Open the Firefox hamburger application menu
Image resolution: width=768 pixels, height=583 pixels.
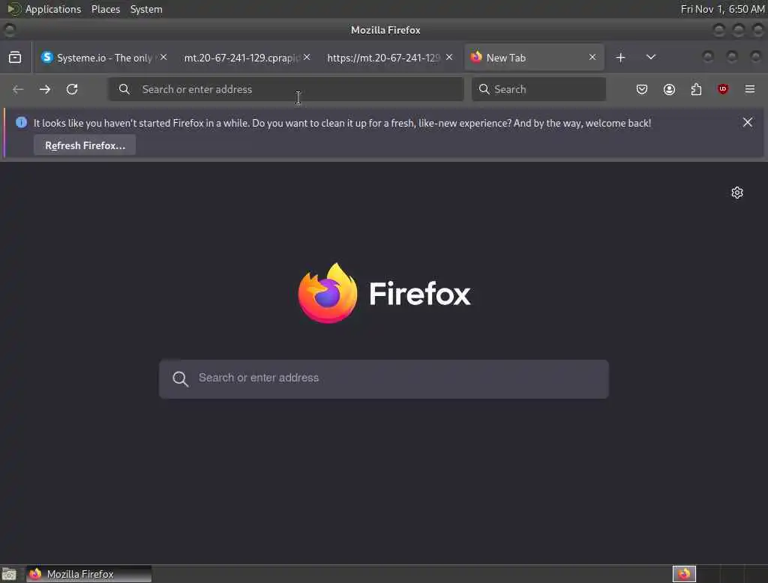749,89
